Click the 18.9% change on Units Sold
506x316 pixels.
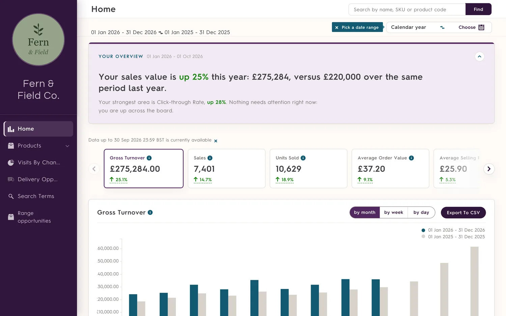point(285,180)
